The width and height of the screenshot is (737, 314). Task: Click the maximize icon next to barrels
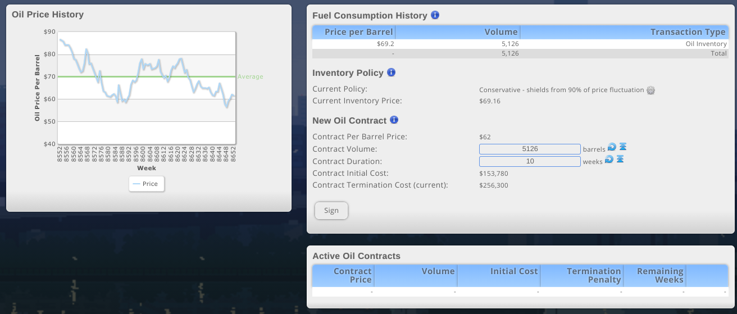[622, 147]
